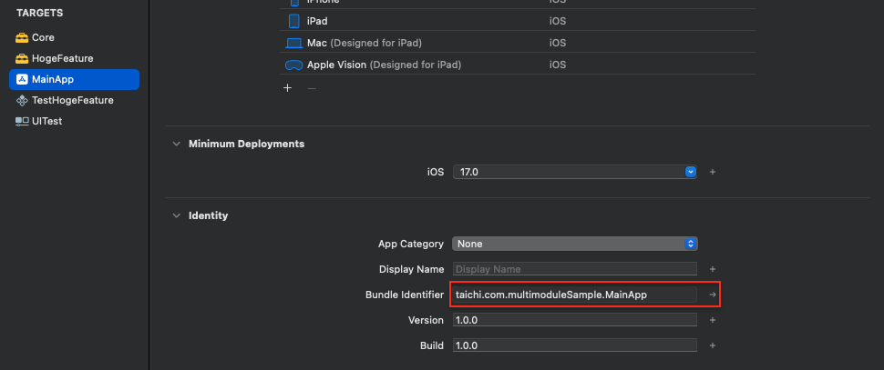Click the iPad device icon
Screen dimensions: 884x370
point(294,21)
